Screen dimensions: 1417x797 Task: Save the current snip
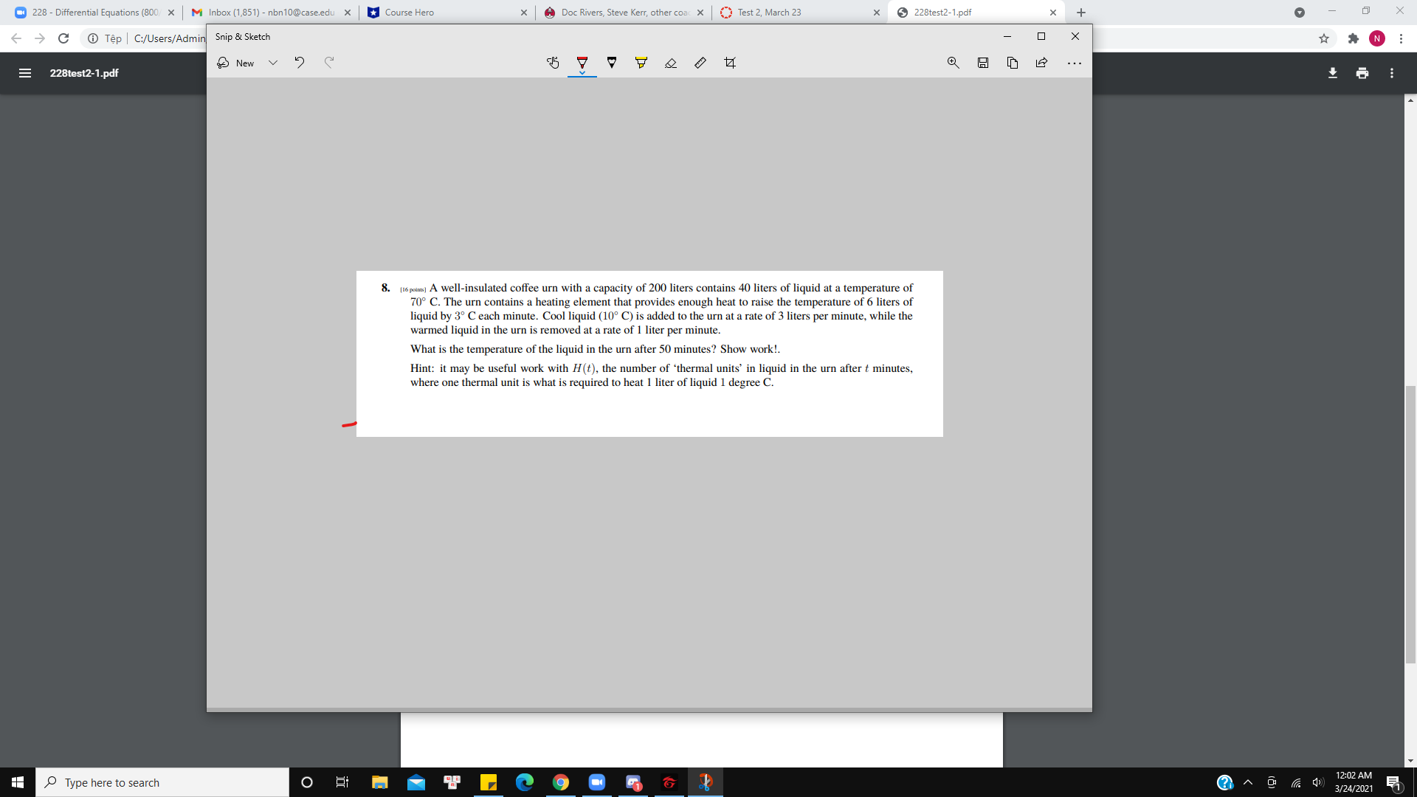982,63
